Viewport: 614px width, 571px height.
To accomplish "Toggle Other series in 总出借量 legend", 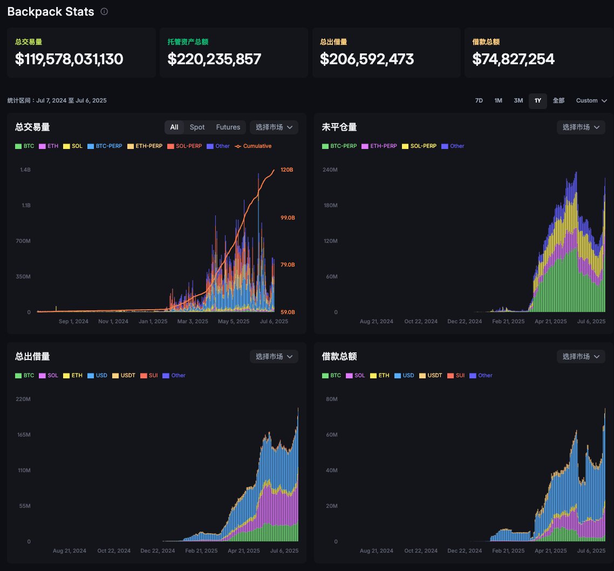I will (x=174, y=375).
